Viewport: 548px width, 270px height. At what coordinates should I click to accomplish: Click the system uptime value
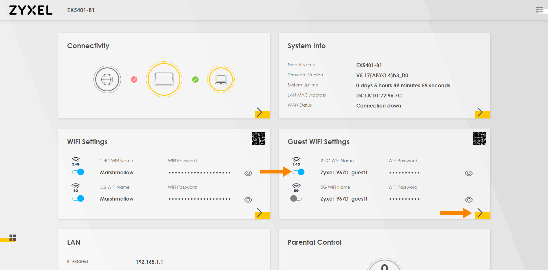(x=403, y=86)
